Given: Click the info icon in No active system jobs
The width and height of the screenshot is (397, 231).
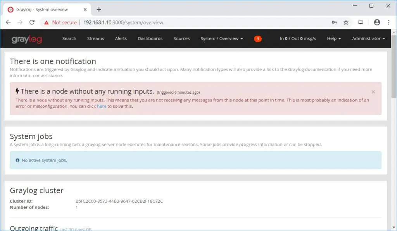Looking at the screenshot, I should [17, 160].
